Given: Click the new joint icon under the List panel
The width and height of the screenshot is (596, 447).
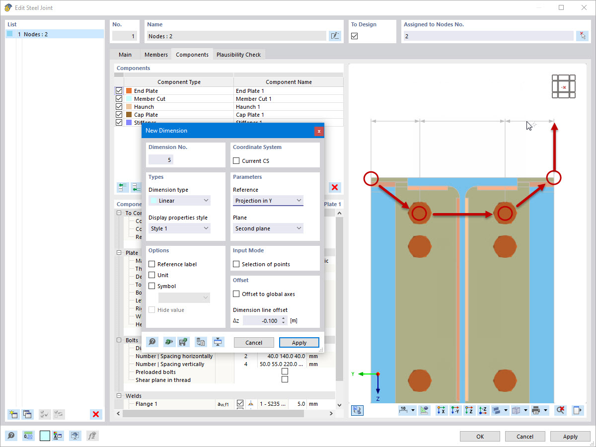Looking at the screenshot, I should coord(13,414).
